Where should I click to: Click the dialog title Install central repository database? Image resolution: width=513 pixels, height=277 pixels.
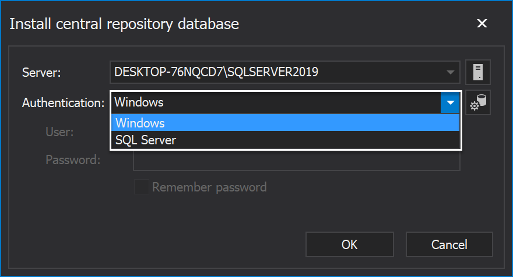[124, 24]
